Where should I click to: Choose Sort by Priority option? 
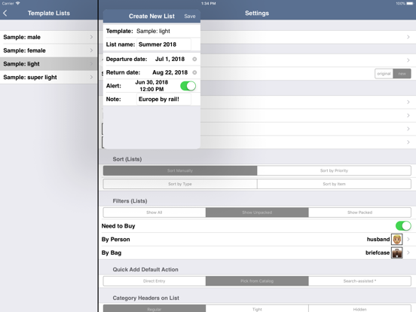click(x=334, y=170)
